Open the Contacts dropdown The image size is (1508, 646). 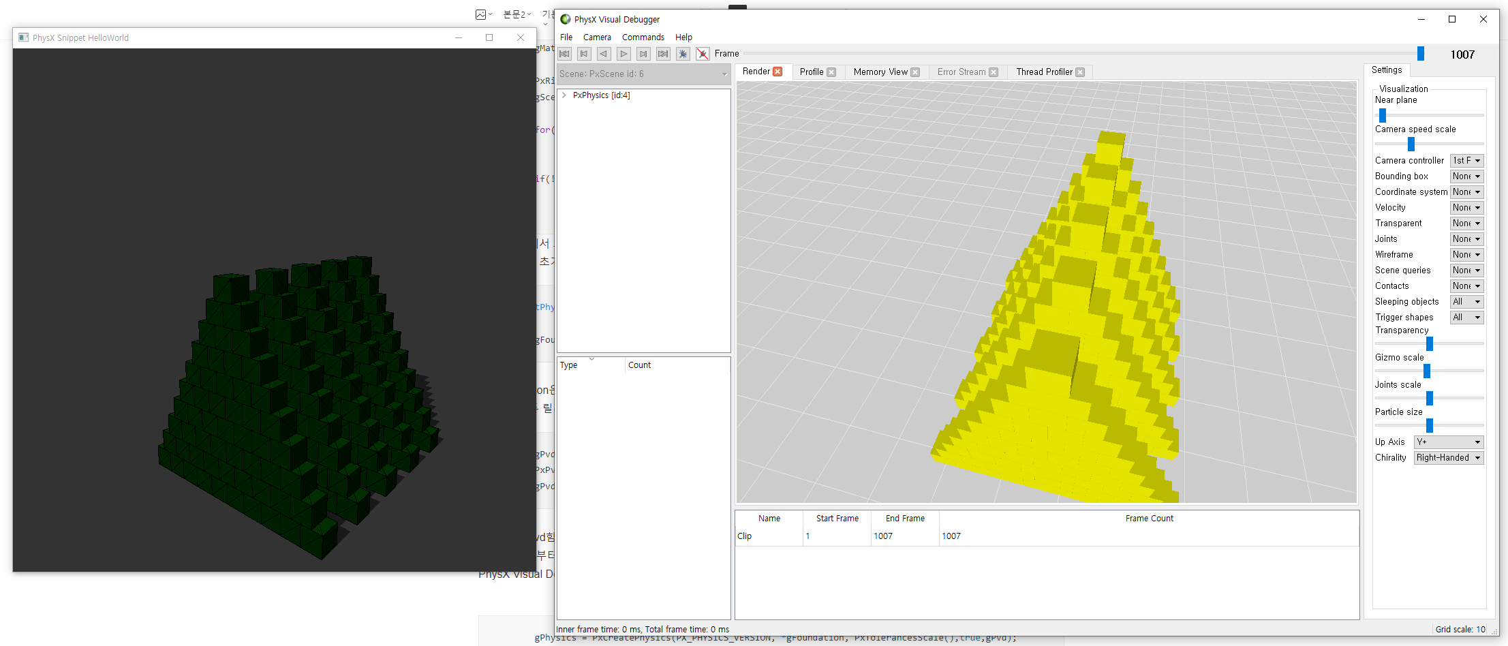(1466, 286)
